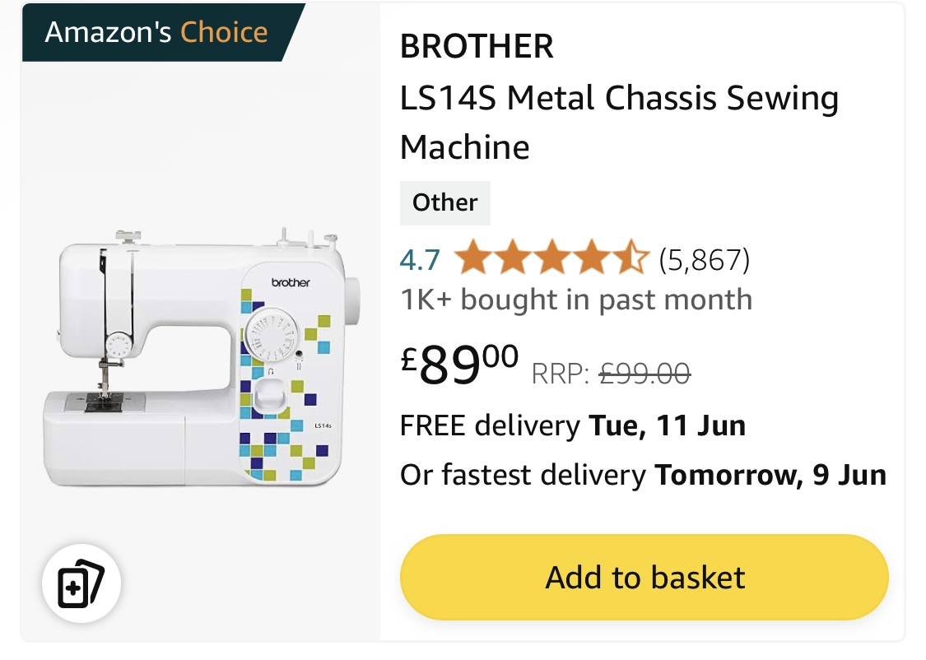Screen dimensions: 926x660
Task: Click the 1K+ bought in past month text
Action: [576, 300]
